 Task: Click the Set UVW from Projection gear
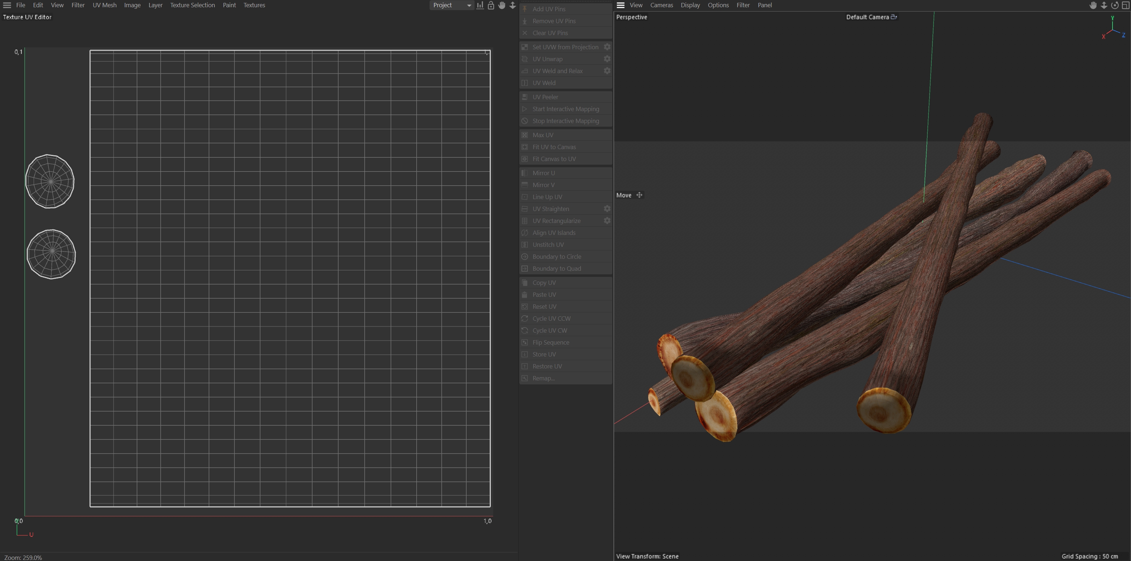607,47
